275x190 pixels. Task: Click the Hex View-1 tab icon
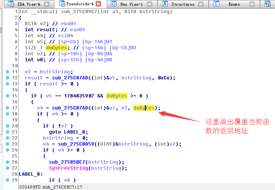tap(114, 4)
